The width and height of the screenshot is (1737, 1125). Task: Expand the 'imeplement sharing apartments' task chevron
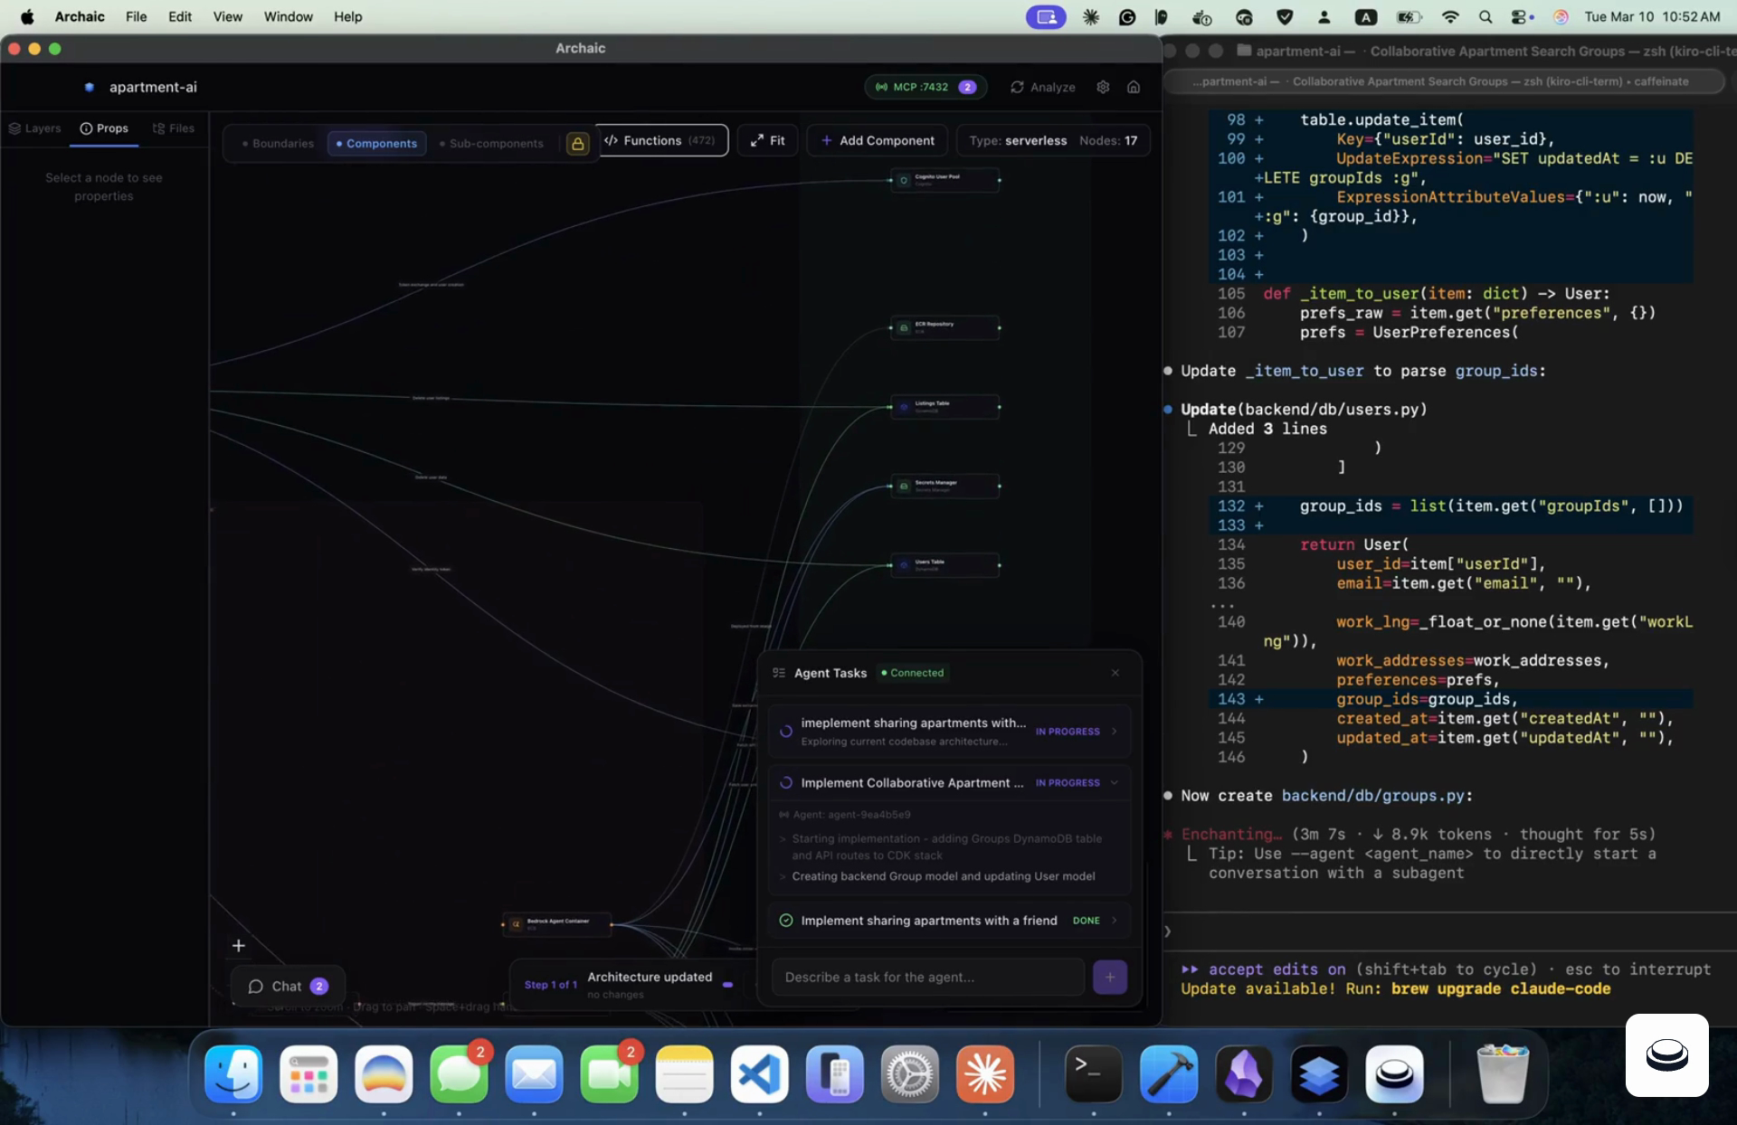(x=1115, y=732)
